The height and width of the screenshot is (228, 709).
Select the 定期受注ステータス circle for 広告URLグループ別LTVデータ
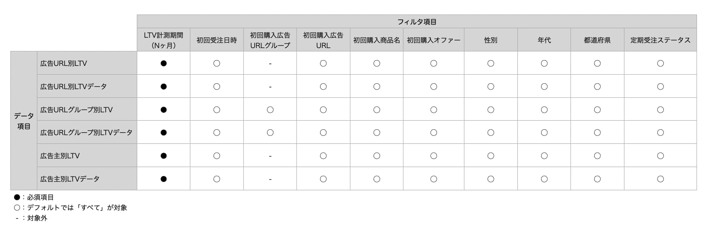[660, 133]
